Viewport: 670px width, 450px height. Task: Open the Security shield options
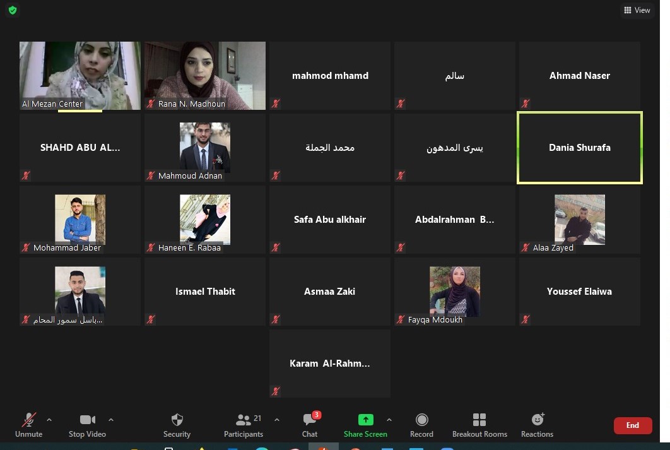tap(177, 424)
